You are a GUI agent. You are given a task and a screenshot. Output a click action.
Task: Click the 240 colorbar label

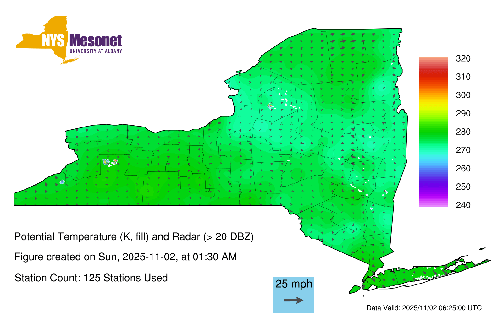(463, 205)
